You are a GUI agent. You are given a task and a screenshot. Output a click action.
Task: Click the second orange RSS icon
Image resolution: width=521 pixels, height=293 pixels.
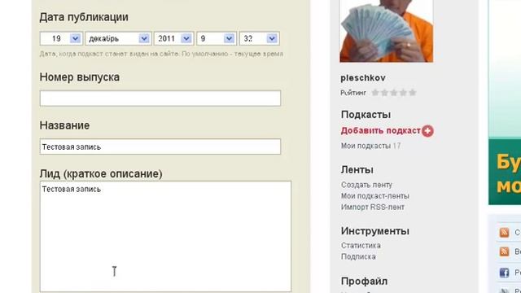pyautogui.click(x=504, y=251)
